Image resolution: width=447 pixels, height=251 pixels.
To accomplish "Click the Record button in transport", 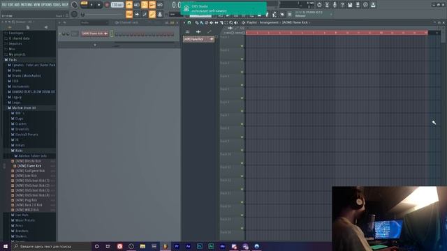I will click(107, 5).
